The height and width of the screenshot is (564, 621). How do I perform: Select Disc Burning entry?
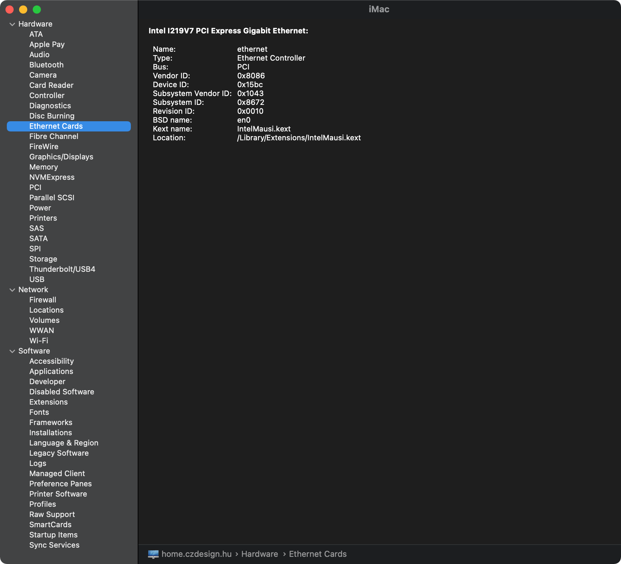click(52, 116)
